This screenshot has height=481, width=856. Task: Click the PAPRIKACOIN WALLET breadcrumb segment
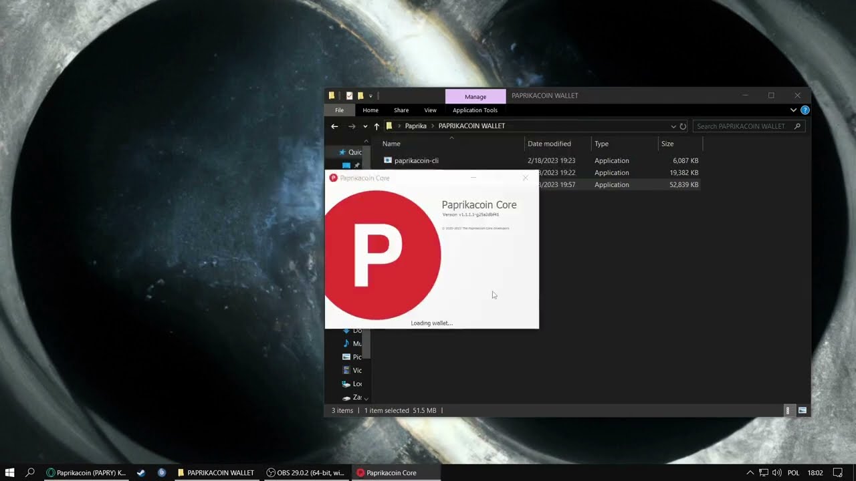pos(471,126)
